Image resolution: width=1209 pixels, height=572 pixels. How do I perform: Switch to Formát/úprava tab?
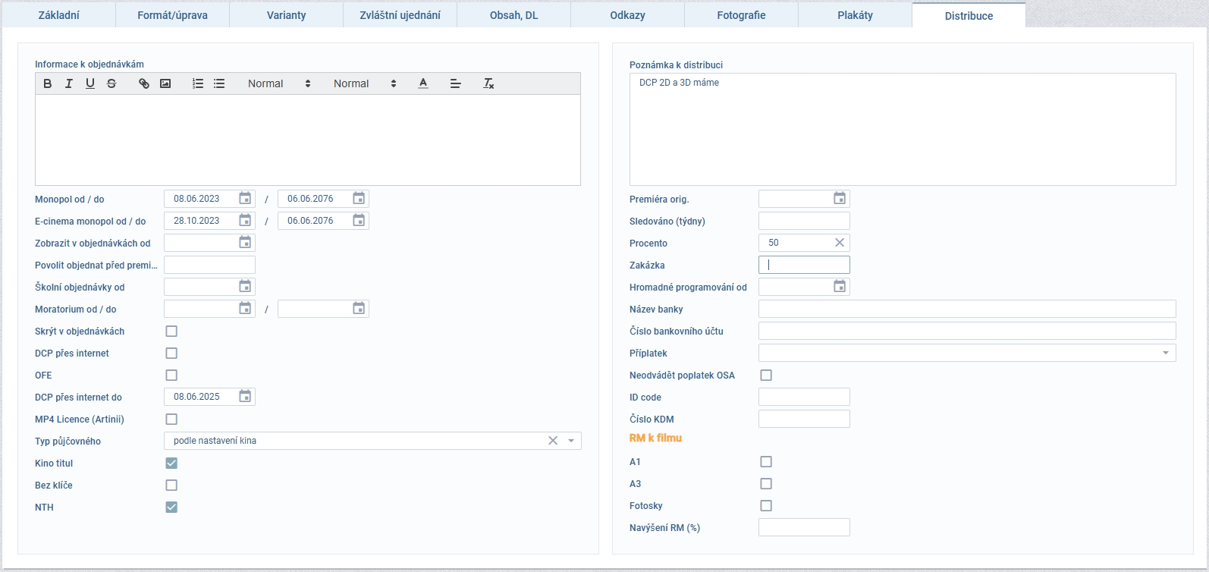tap(172, 15)
